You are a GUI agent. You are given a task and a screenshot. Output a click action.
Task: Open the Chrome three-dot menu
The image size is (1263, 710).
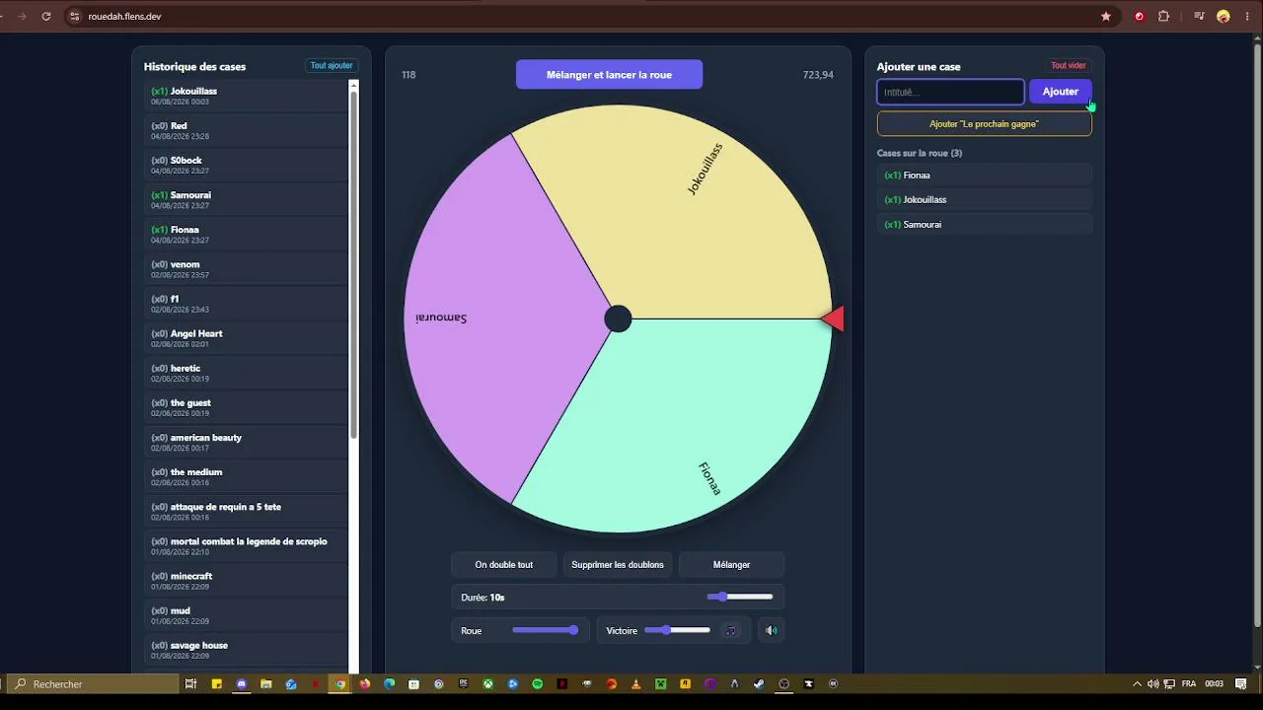pos(1246,16)
